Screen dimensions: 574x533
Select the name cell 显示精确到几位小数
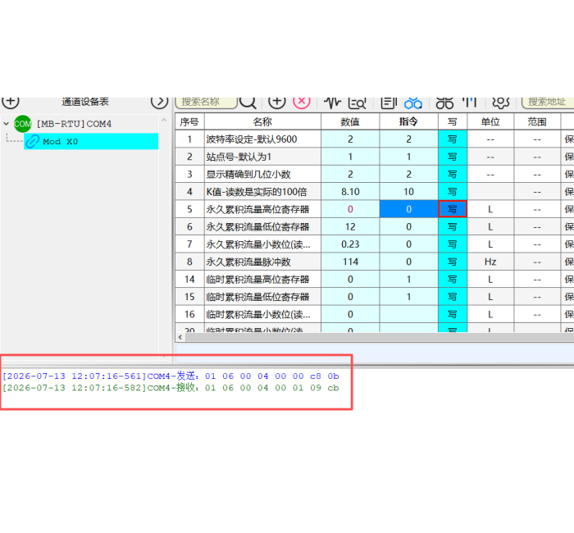(x=262, y=174)
